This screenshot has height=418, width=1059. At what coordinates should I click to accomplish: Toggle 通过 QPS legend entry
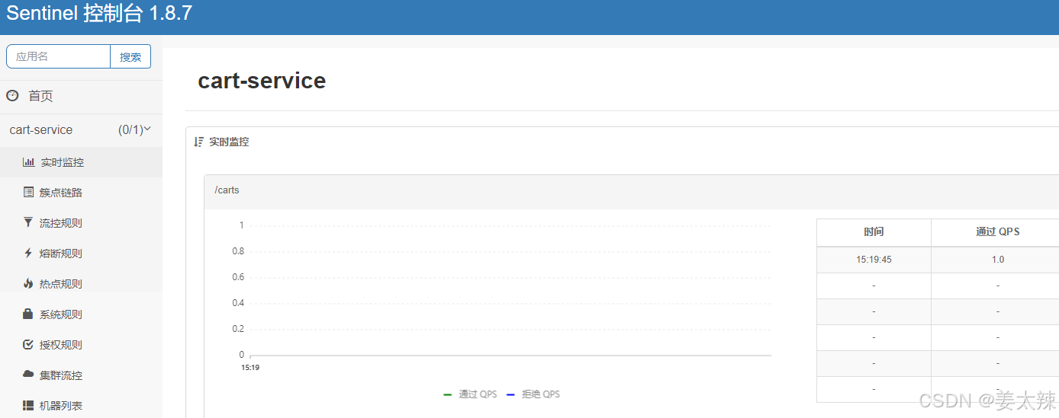[470, 394]
